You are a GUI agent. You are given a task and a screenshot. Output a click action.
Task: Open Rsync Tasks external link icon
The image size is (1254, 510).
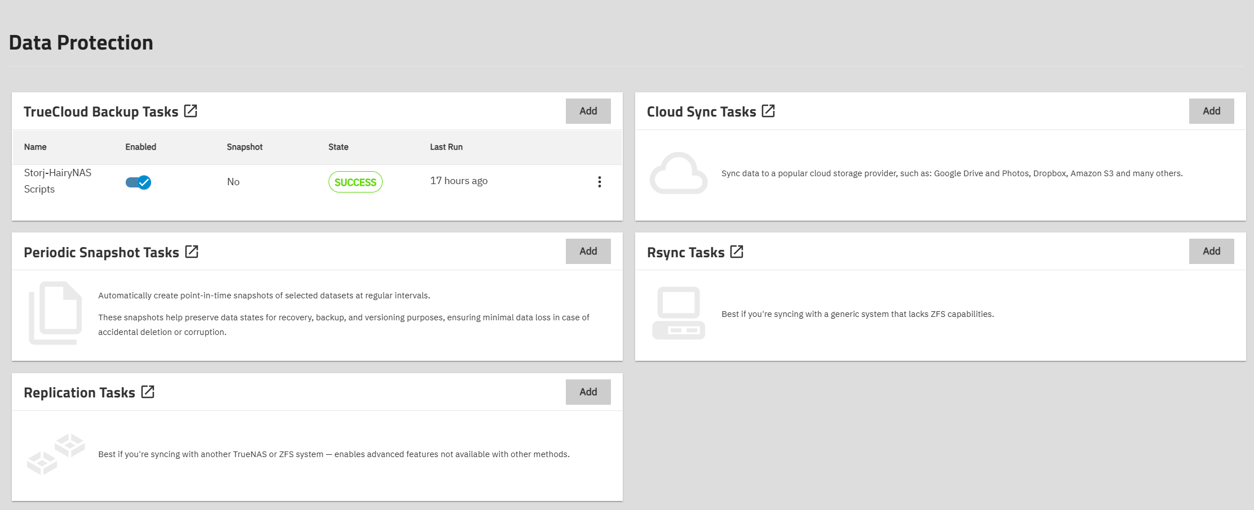point(737,252)
